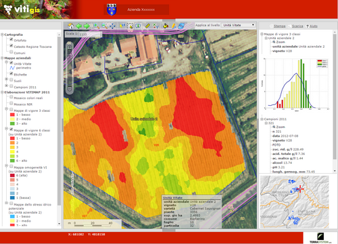Go to next map view with the forward arrow
The width and height of the screenshot is (338, 244).
coord(87,26)
